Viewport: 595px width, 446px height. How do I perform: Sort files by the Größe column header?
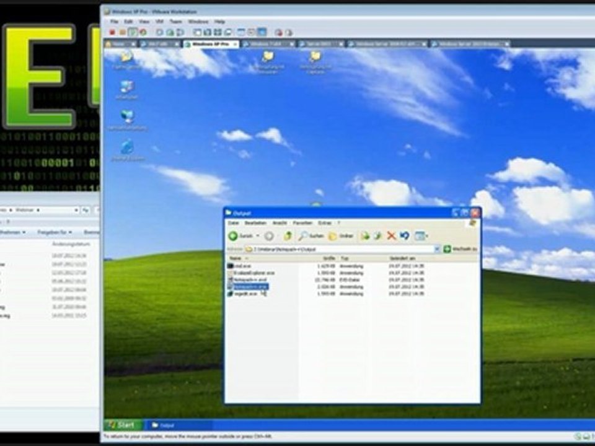[x=318, y=258]
